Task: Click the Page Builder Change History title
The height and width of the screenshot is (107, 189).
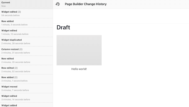Action: pyautogui.click(x=86, y=4)
